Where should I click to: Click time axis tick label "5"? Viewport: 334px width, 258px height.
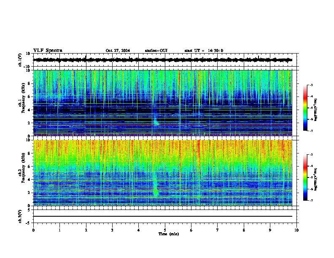coord(165,230)
